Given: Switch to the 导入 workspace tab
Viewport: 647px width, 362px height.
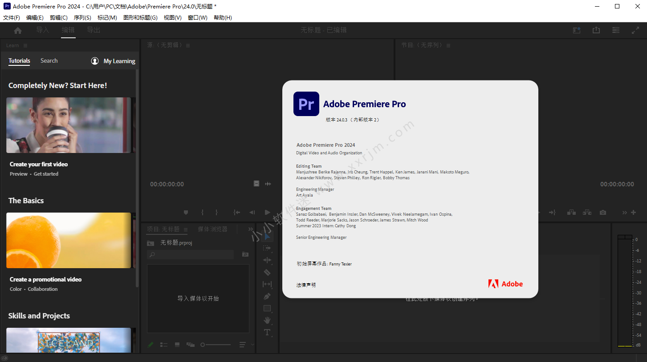Looking at the screenshot, I should click(43, 30).
